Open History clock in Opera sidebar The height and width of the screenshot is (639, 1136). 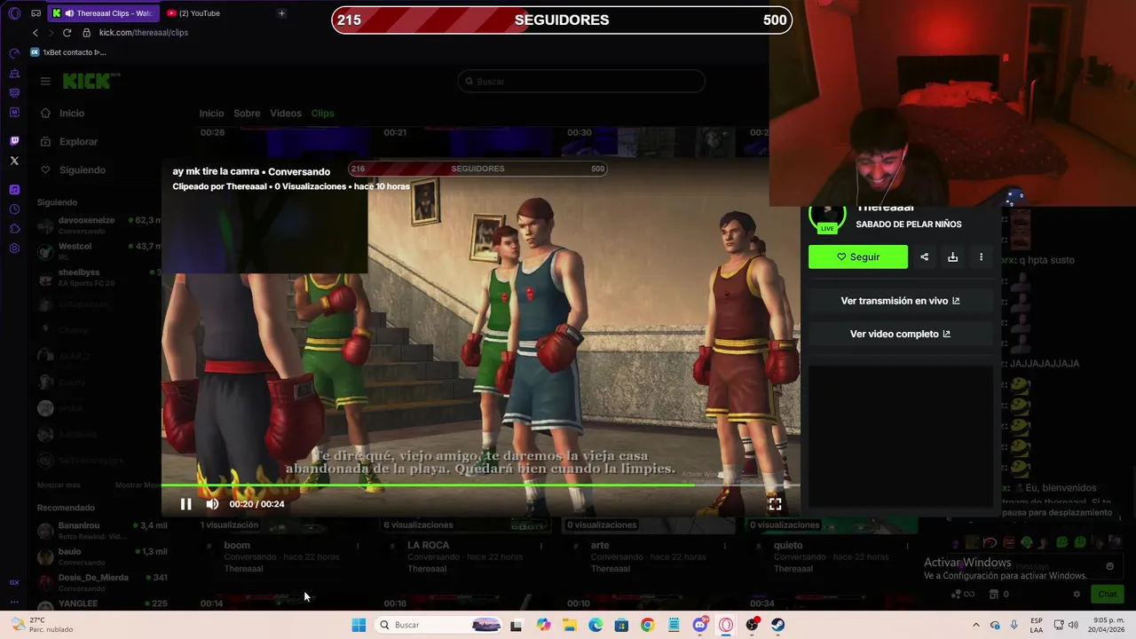(x=14, y=209)
